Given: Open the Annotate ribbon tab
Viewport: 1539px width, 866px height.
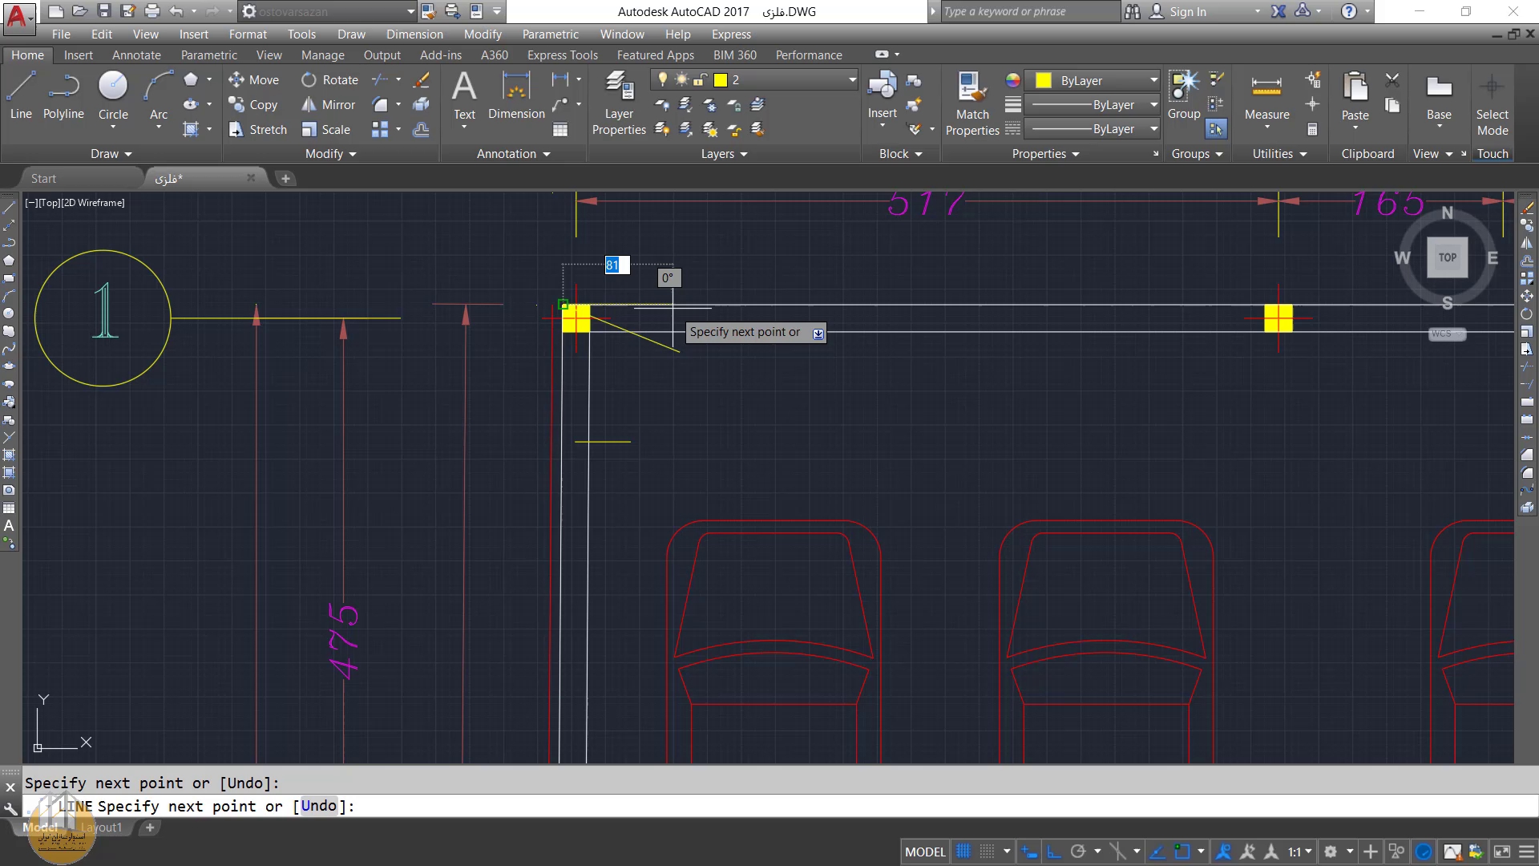Looking at the screenshot, I should click(x=136, y=55).
